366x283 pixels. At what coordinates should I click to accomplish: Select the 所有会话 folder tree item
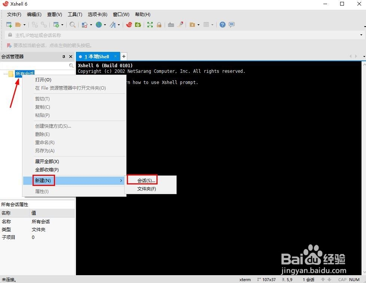25,74
